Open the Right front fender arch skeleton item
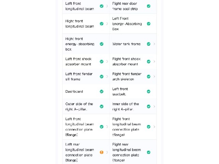The image size is (219, 164). (133, 77)
